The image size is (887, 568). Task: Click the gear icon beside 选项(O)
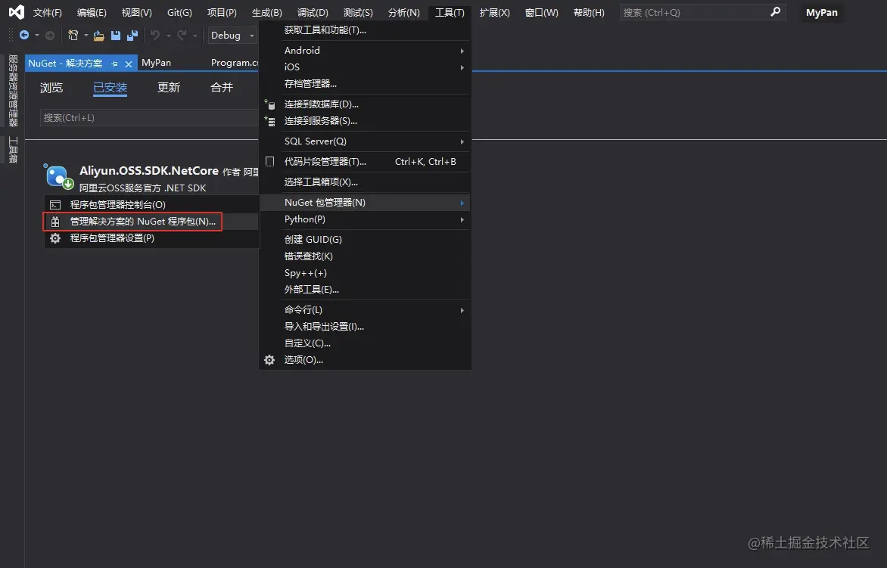click(269, 360)
